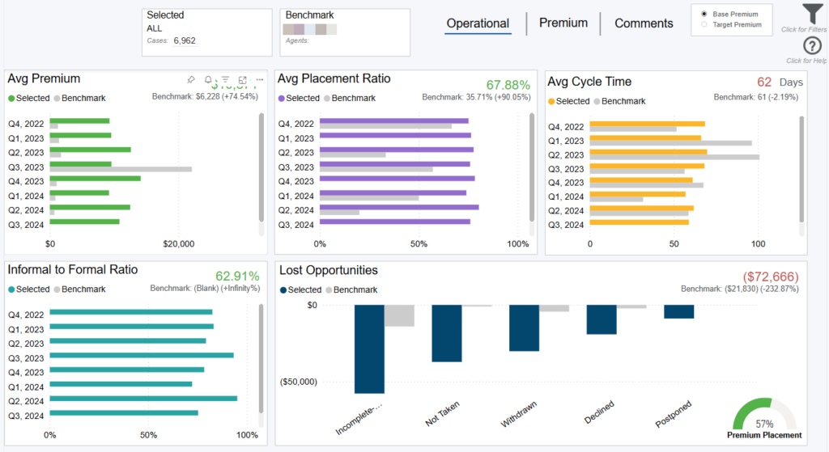829x452 pixels.
Task: Click the question mark help icon
Action: pos(812,46)
